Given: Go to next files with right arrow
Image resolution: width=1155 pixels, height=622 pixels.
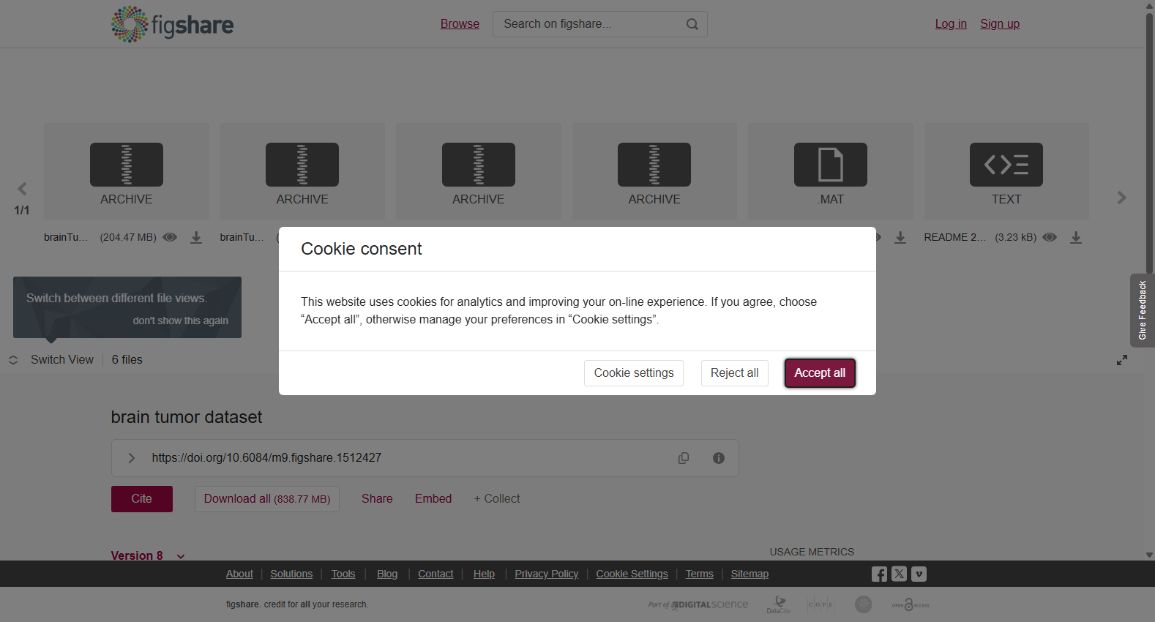Looking at the screenshot, I should 1121,198.
